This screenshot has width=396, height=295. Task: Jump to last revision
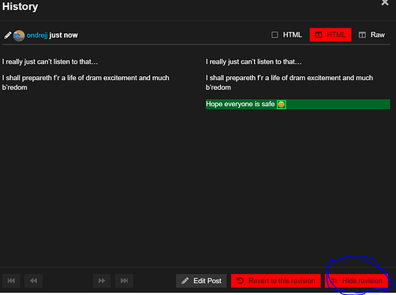[124, 281]
